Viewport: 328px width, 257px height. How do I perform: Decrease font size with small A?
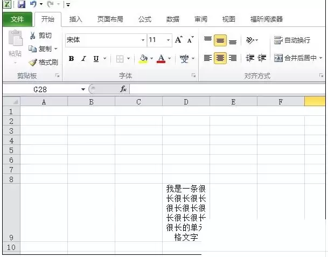[x=190, y=39]
